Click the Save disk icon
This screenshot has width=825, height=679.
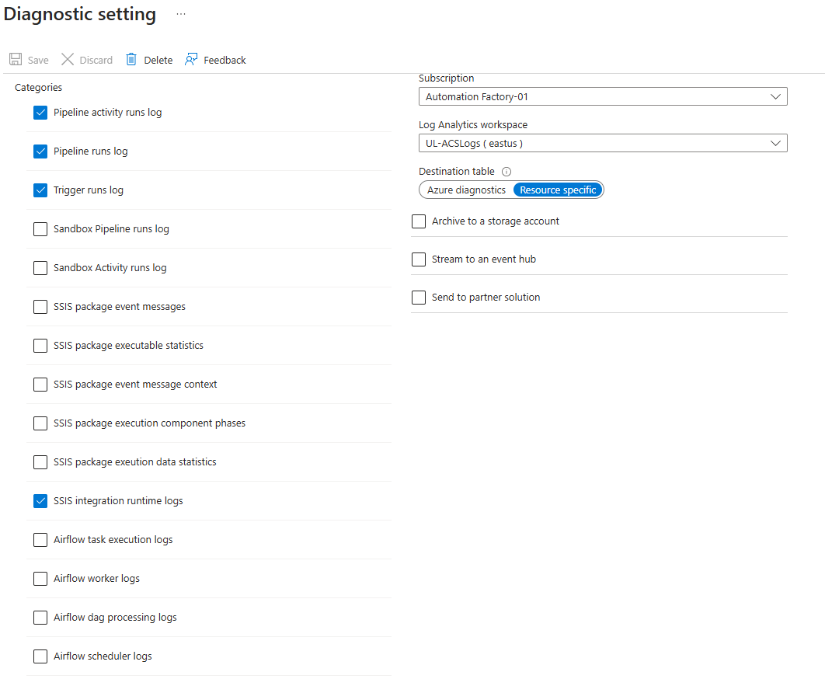16,59
